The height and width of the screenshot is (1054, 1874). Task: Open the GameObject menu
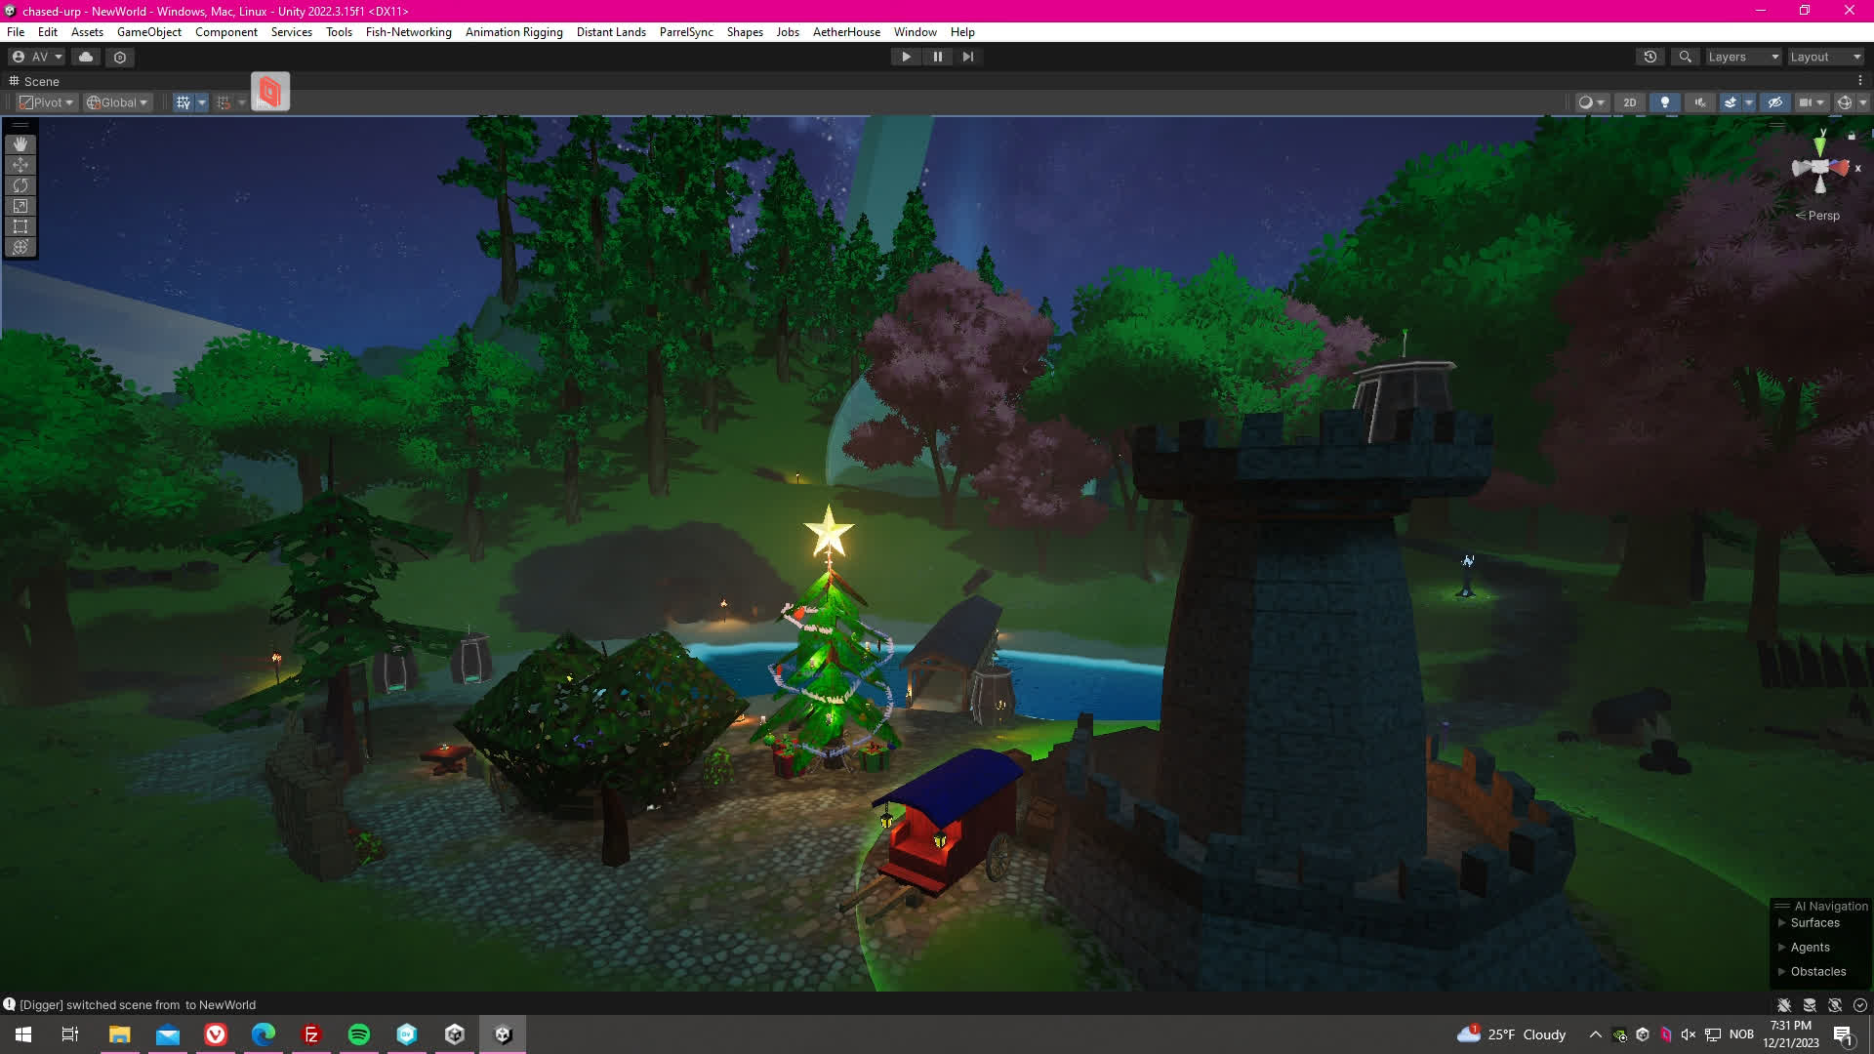148,32
